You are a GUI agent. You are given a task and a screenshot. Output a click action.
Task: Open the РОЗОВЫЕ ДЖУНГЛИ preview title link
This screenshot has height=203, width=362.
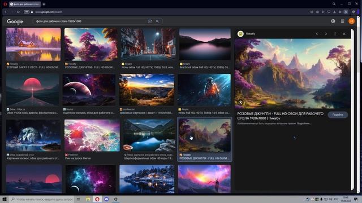[280, 116]
